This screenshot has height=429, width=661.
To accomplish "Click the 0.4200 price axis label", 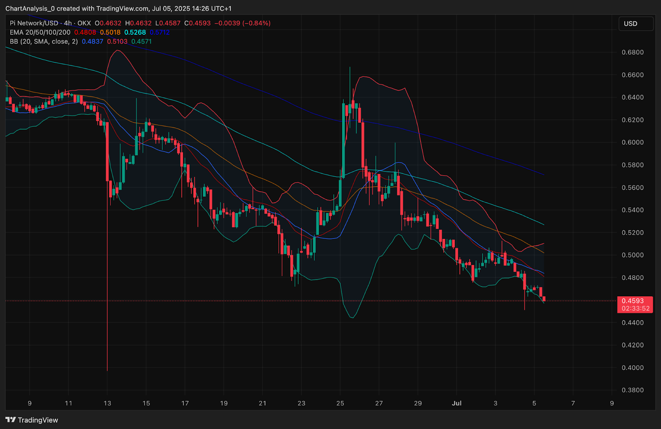I will point(633,345).
